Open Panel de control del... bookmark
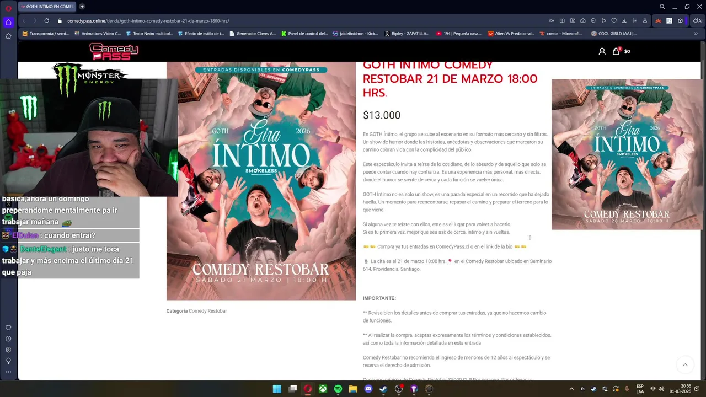The height and width of the screenshot is (397, 706). click(304, 34)
